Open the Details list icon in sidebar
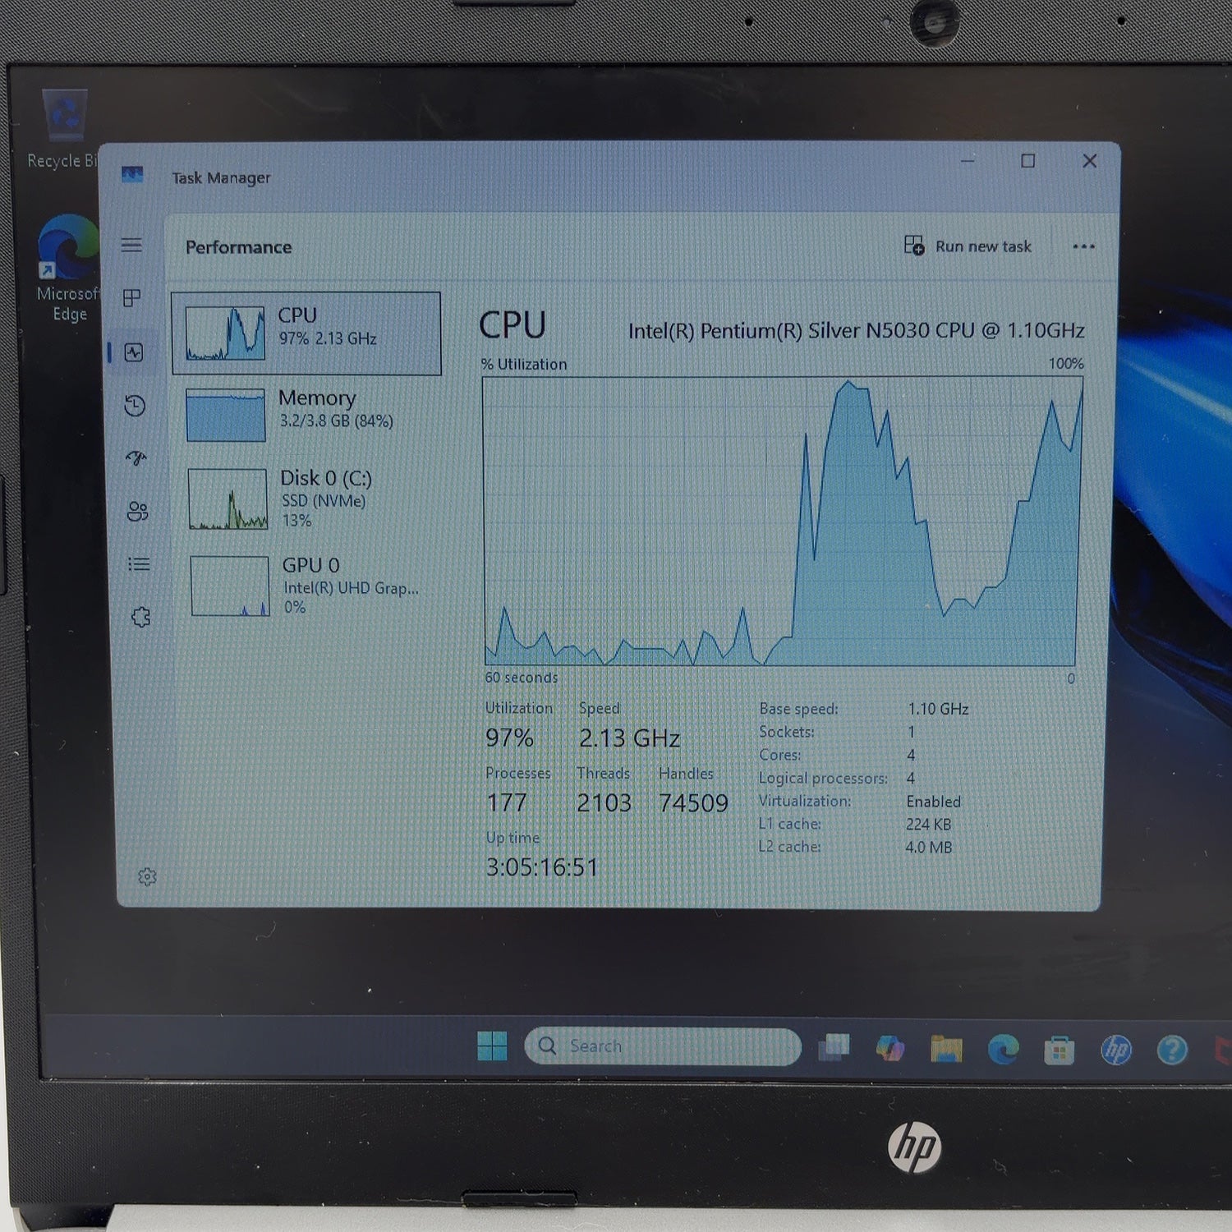The image size is (1232, 1232). [x=139, y=564]
